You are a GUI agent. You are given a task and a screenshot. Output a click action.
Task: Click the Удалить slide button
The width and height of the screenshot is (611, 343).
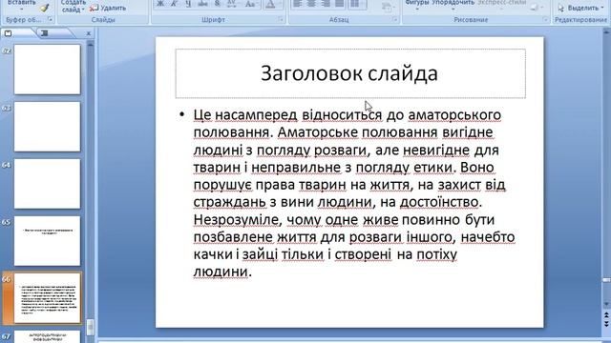click(108, 8)
